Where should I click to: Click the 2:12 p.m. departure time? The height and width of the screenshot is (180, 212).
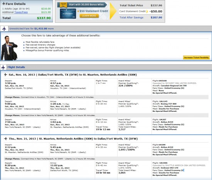pos(10,147)
